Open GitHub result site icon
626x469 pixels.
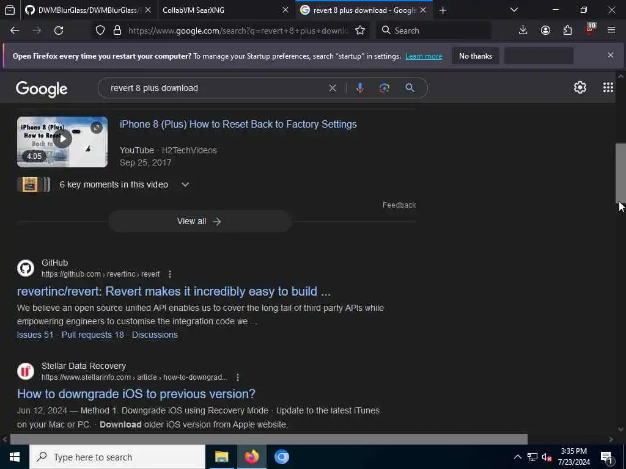coord(26,268)
